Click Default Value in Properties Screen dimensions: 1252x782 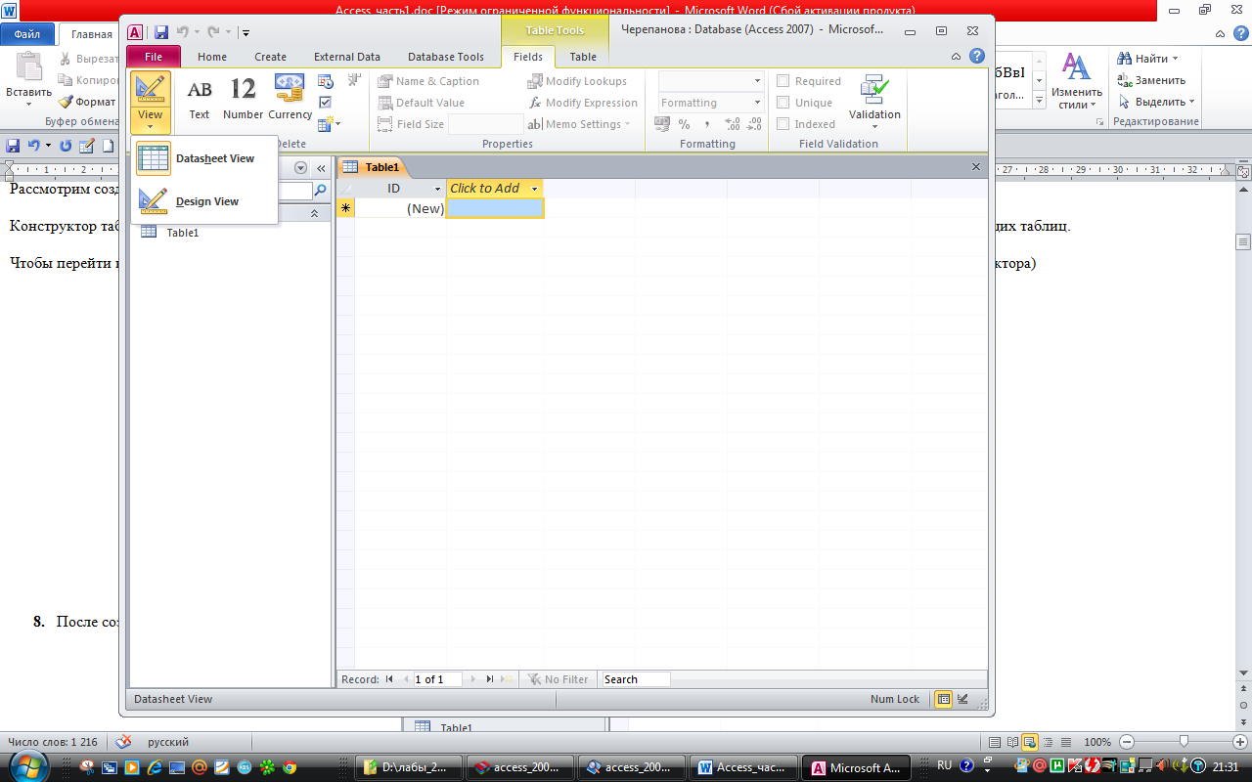click(x=422, y=103)
